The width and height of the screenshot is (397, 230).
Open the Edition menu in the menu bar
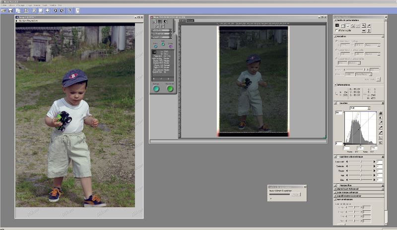(11, 5)
